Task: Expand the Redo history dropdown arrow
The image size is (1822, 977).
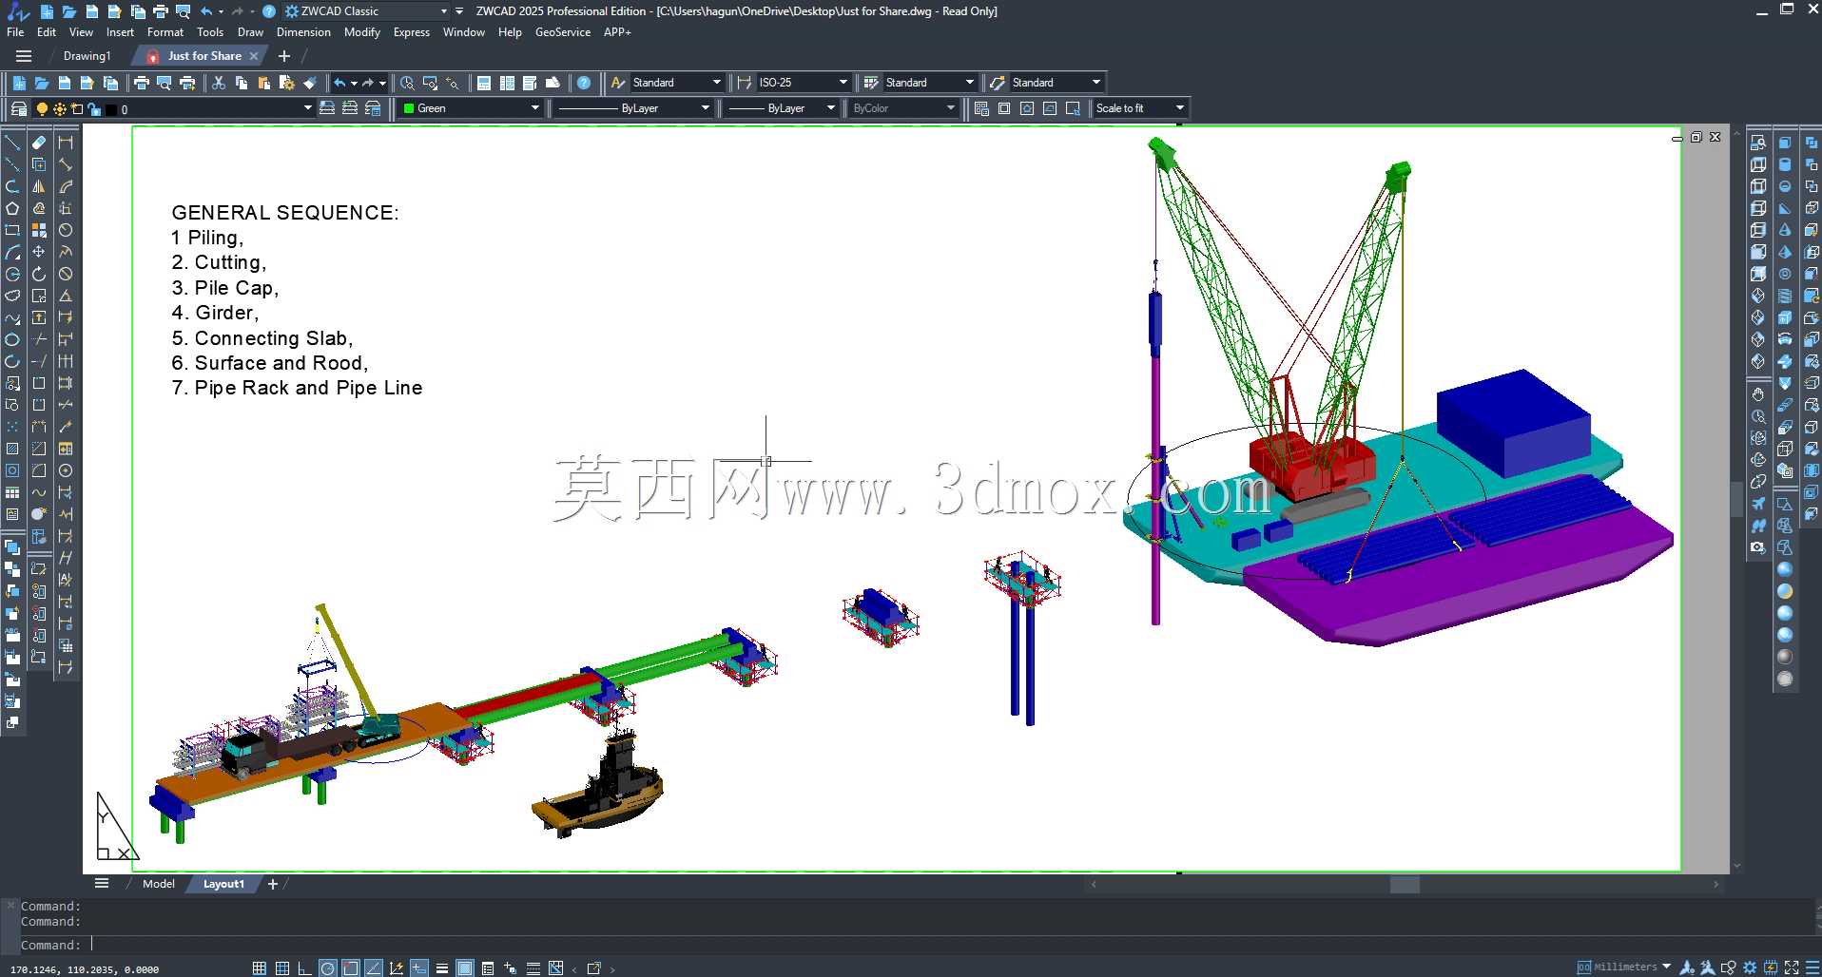Action: tap(382, 83)
